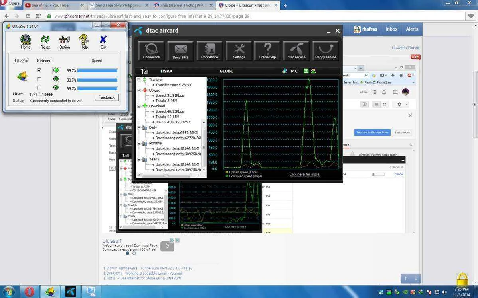This screenshot has width=478, height=298.
Task: Click the rhafras user avatar
Action: 357,29
